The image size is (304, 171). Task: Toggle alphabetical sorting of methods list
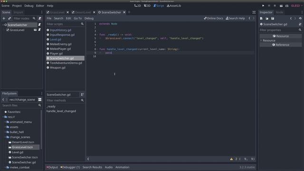coord(82,95)
